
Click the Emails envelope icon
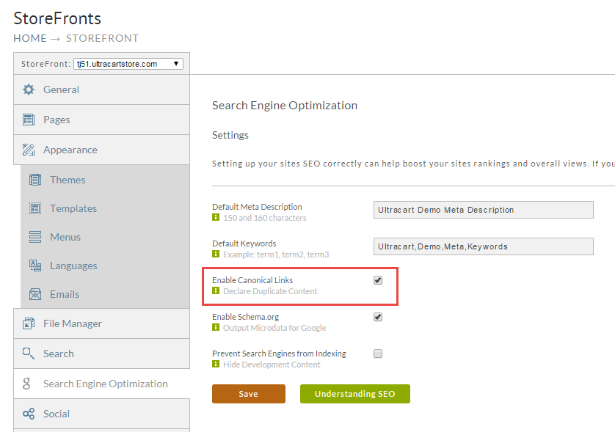tap(35, 294)
